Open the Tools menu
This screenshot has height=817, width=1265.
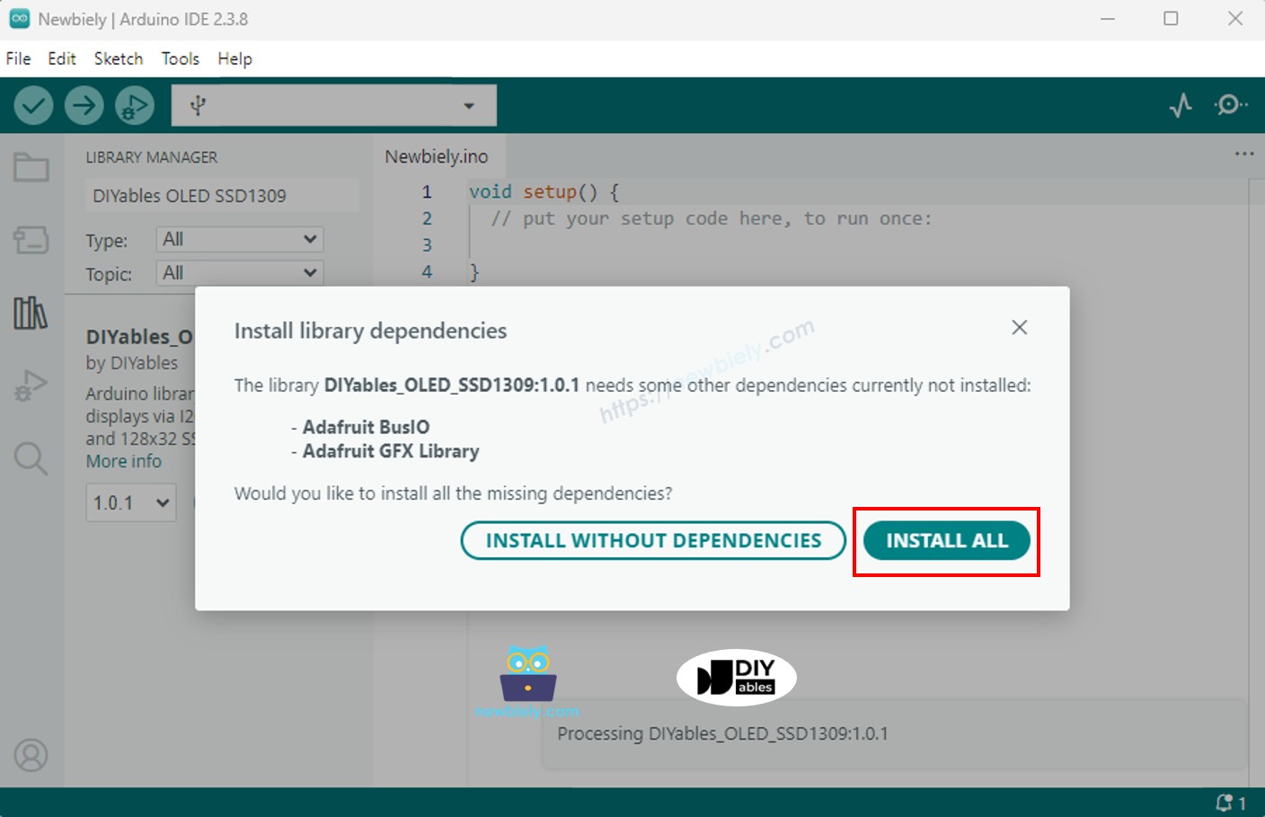pyautogui.click(x=180, y=58)
